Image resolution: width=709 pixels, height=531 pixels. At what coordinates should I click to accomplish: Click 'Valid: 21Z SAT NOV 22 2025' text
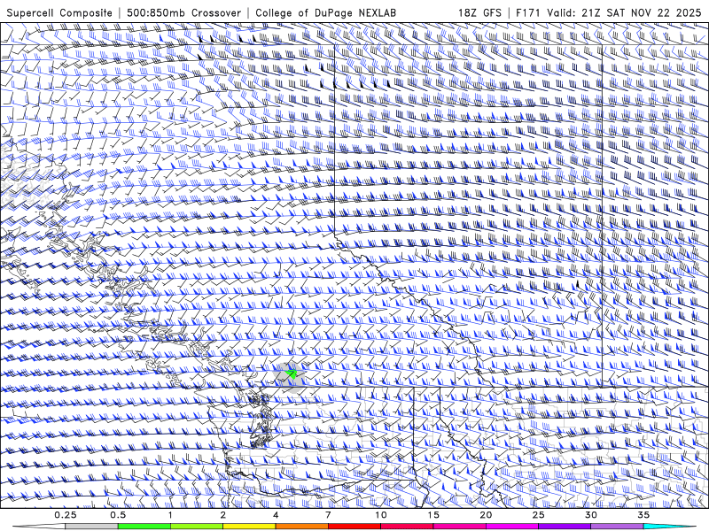click(x=624, y=12)
